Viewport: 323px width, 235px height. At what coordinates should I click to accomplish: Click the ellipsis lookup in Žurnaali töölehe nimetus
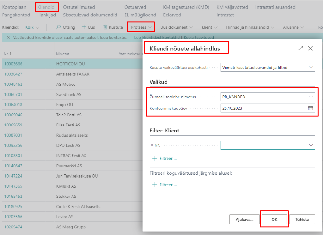[x=311, y=97]
